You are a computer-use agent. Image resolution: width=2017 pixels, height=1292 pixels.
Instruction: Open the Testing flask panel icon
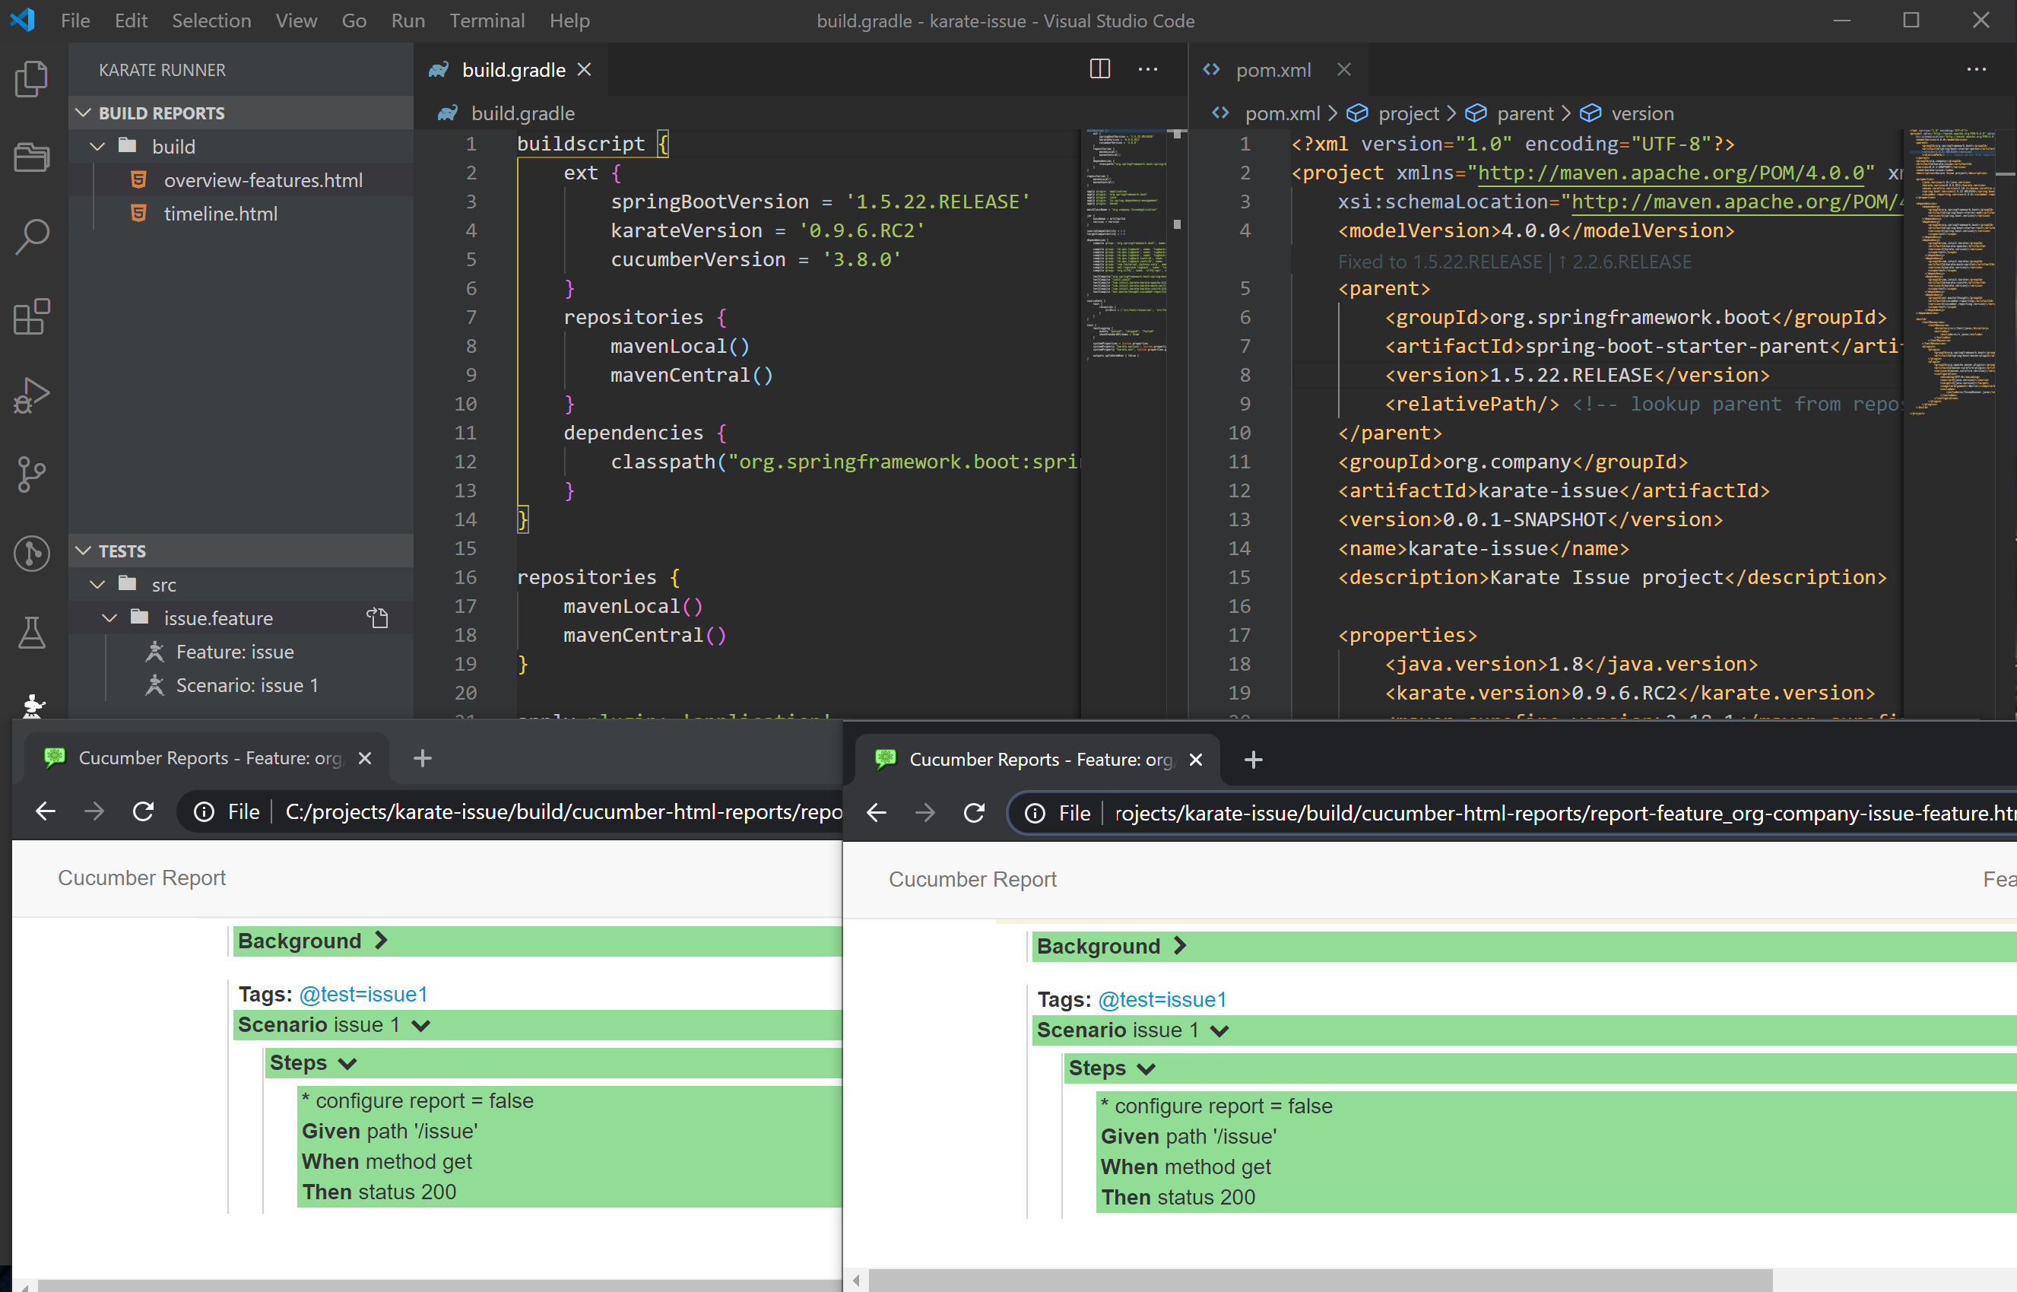coord(31,632)
